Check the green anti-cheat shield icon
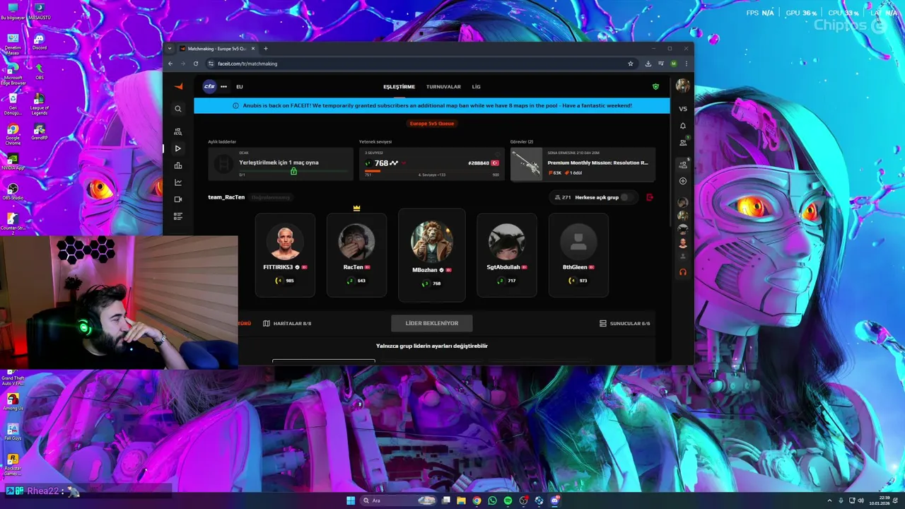 click(655, 86)
